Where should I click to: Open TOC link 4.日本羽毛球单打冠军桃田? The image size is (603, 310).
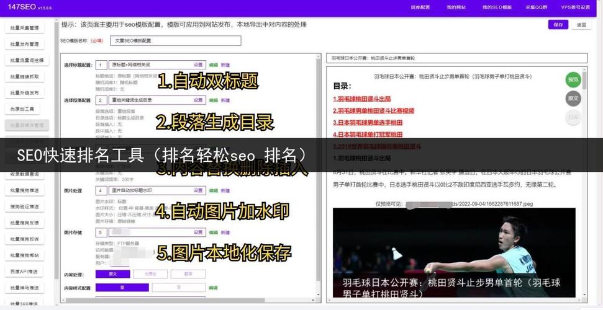[368, 135]
